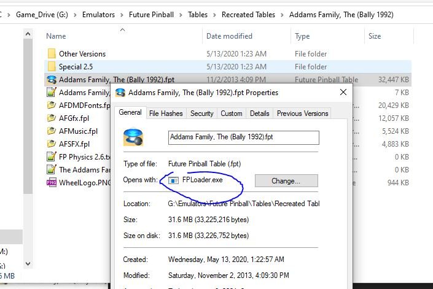Image resolution: width=433 pixels, height=289 pixels.
Task: Click the AFMusic.fpl file icon
Action: (52, 131)
